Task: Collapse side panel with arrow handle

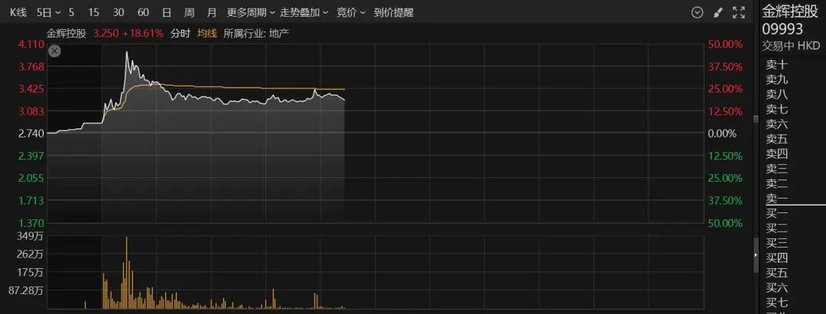Action: click(756, 255)
